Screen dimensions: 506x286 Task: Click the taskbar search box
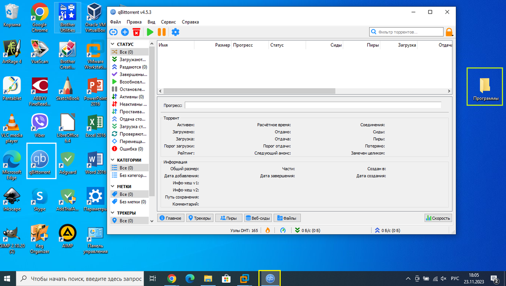click(80, 278)
